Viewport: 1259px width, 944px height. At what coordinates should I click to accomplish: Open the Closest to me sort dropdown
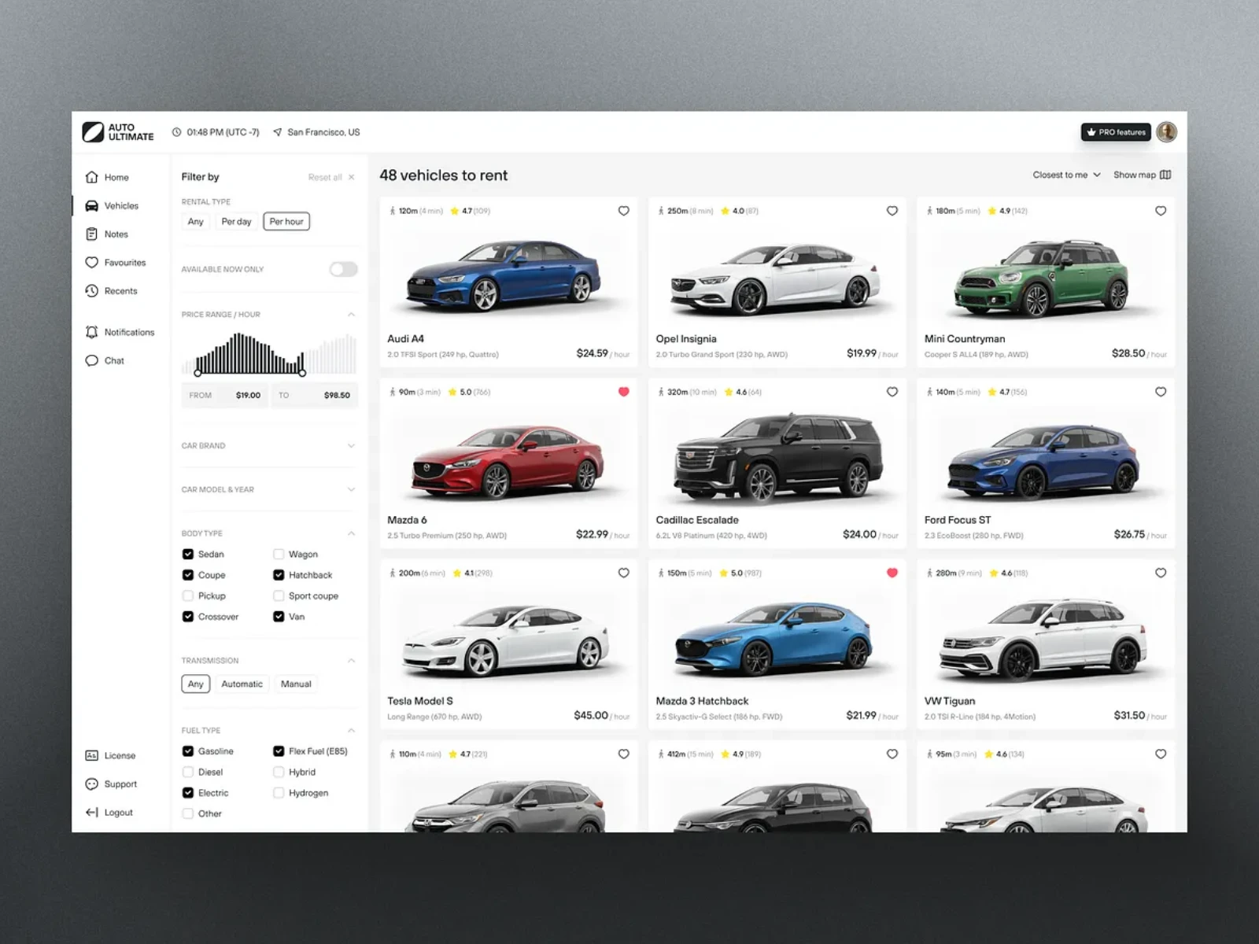(x=1066, y=175)
